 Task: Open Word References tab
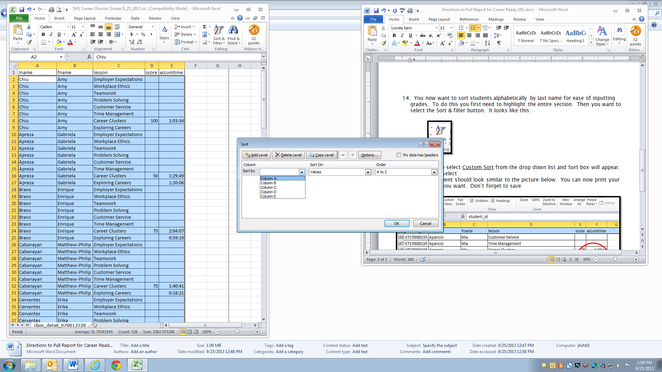pos(469,19)
